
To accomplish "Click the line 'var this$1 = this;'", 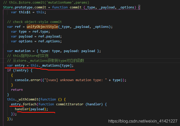I will point(28,12).
